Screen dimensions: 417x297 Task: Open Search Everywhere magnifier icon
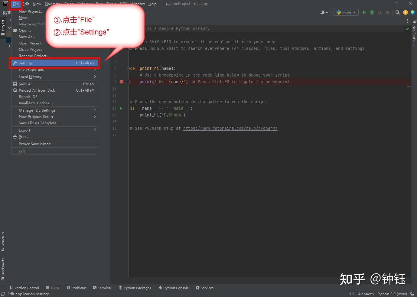click(x=398, y=12)
